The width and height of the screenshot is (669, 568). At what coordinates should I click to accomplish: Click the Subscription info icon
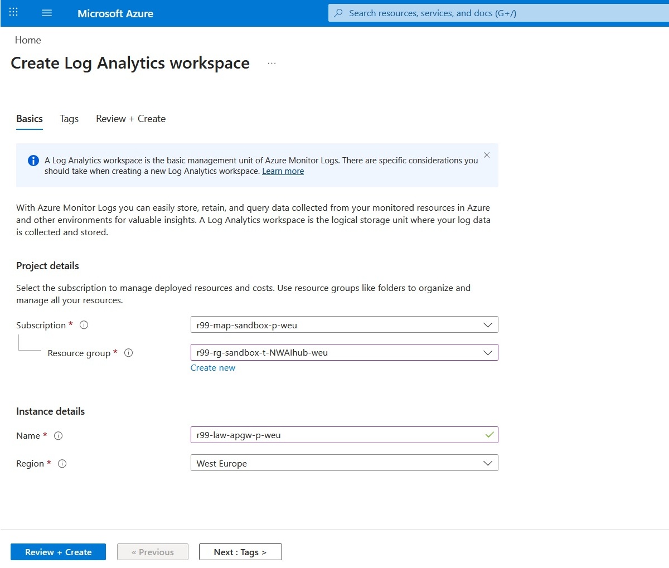point(84,325)
